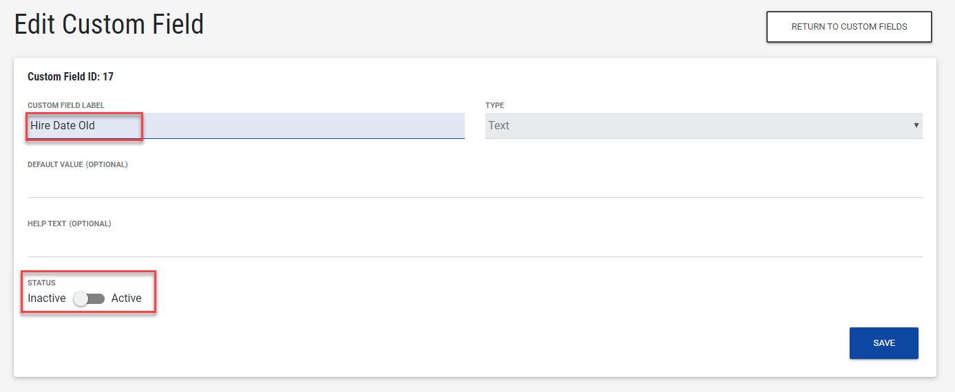The image size is (955, 392).
Task: Click into the Help Text field
Action: click(x=474, y=244)
